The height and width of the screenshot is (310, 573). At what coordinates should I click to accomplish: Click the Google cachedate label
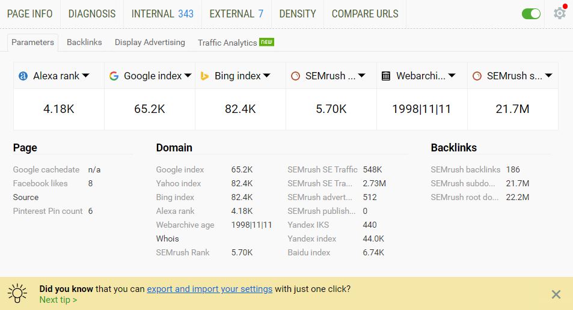pyautogui.click(x=46, y=169)
